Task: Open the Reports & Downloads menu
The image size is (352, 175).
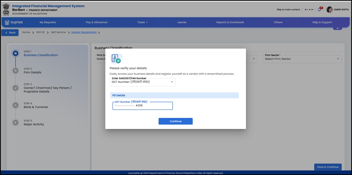Action: pos(230,22)
